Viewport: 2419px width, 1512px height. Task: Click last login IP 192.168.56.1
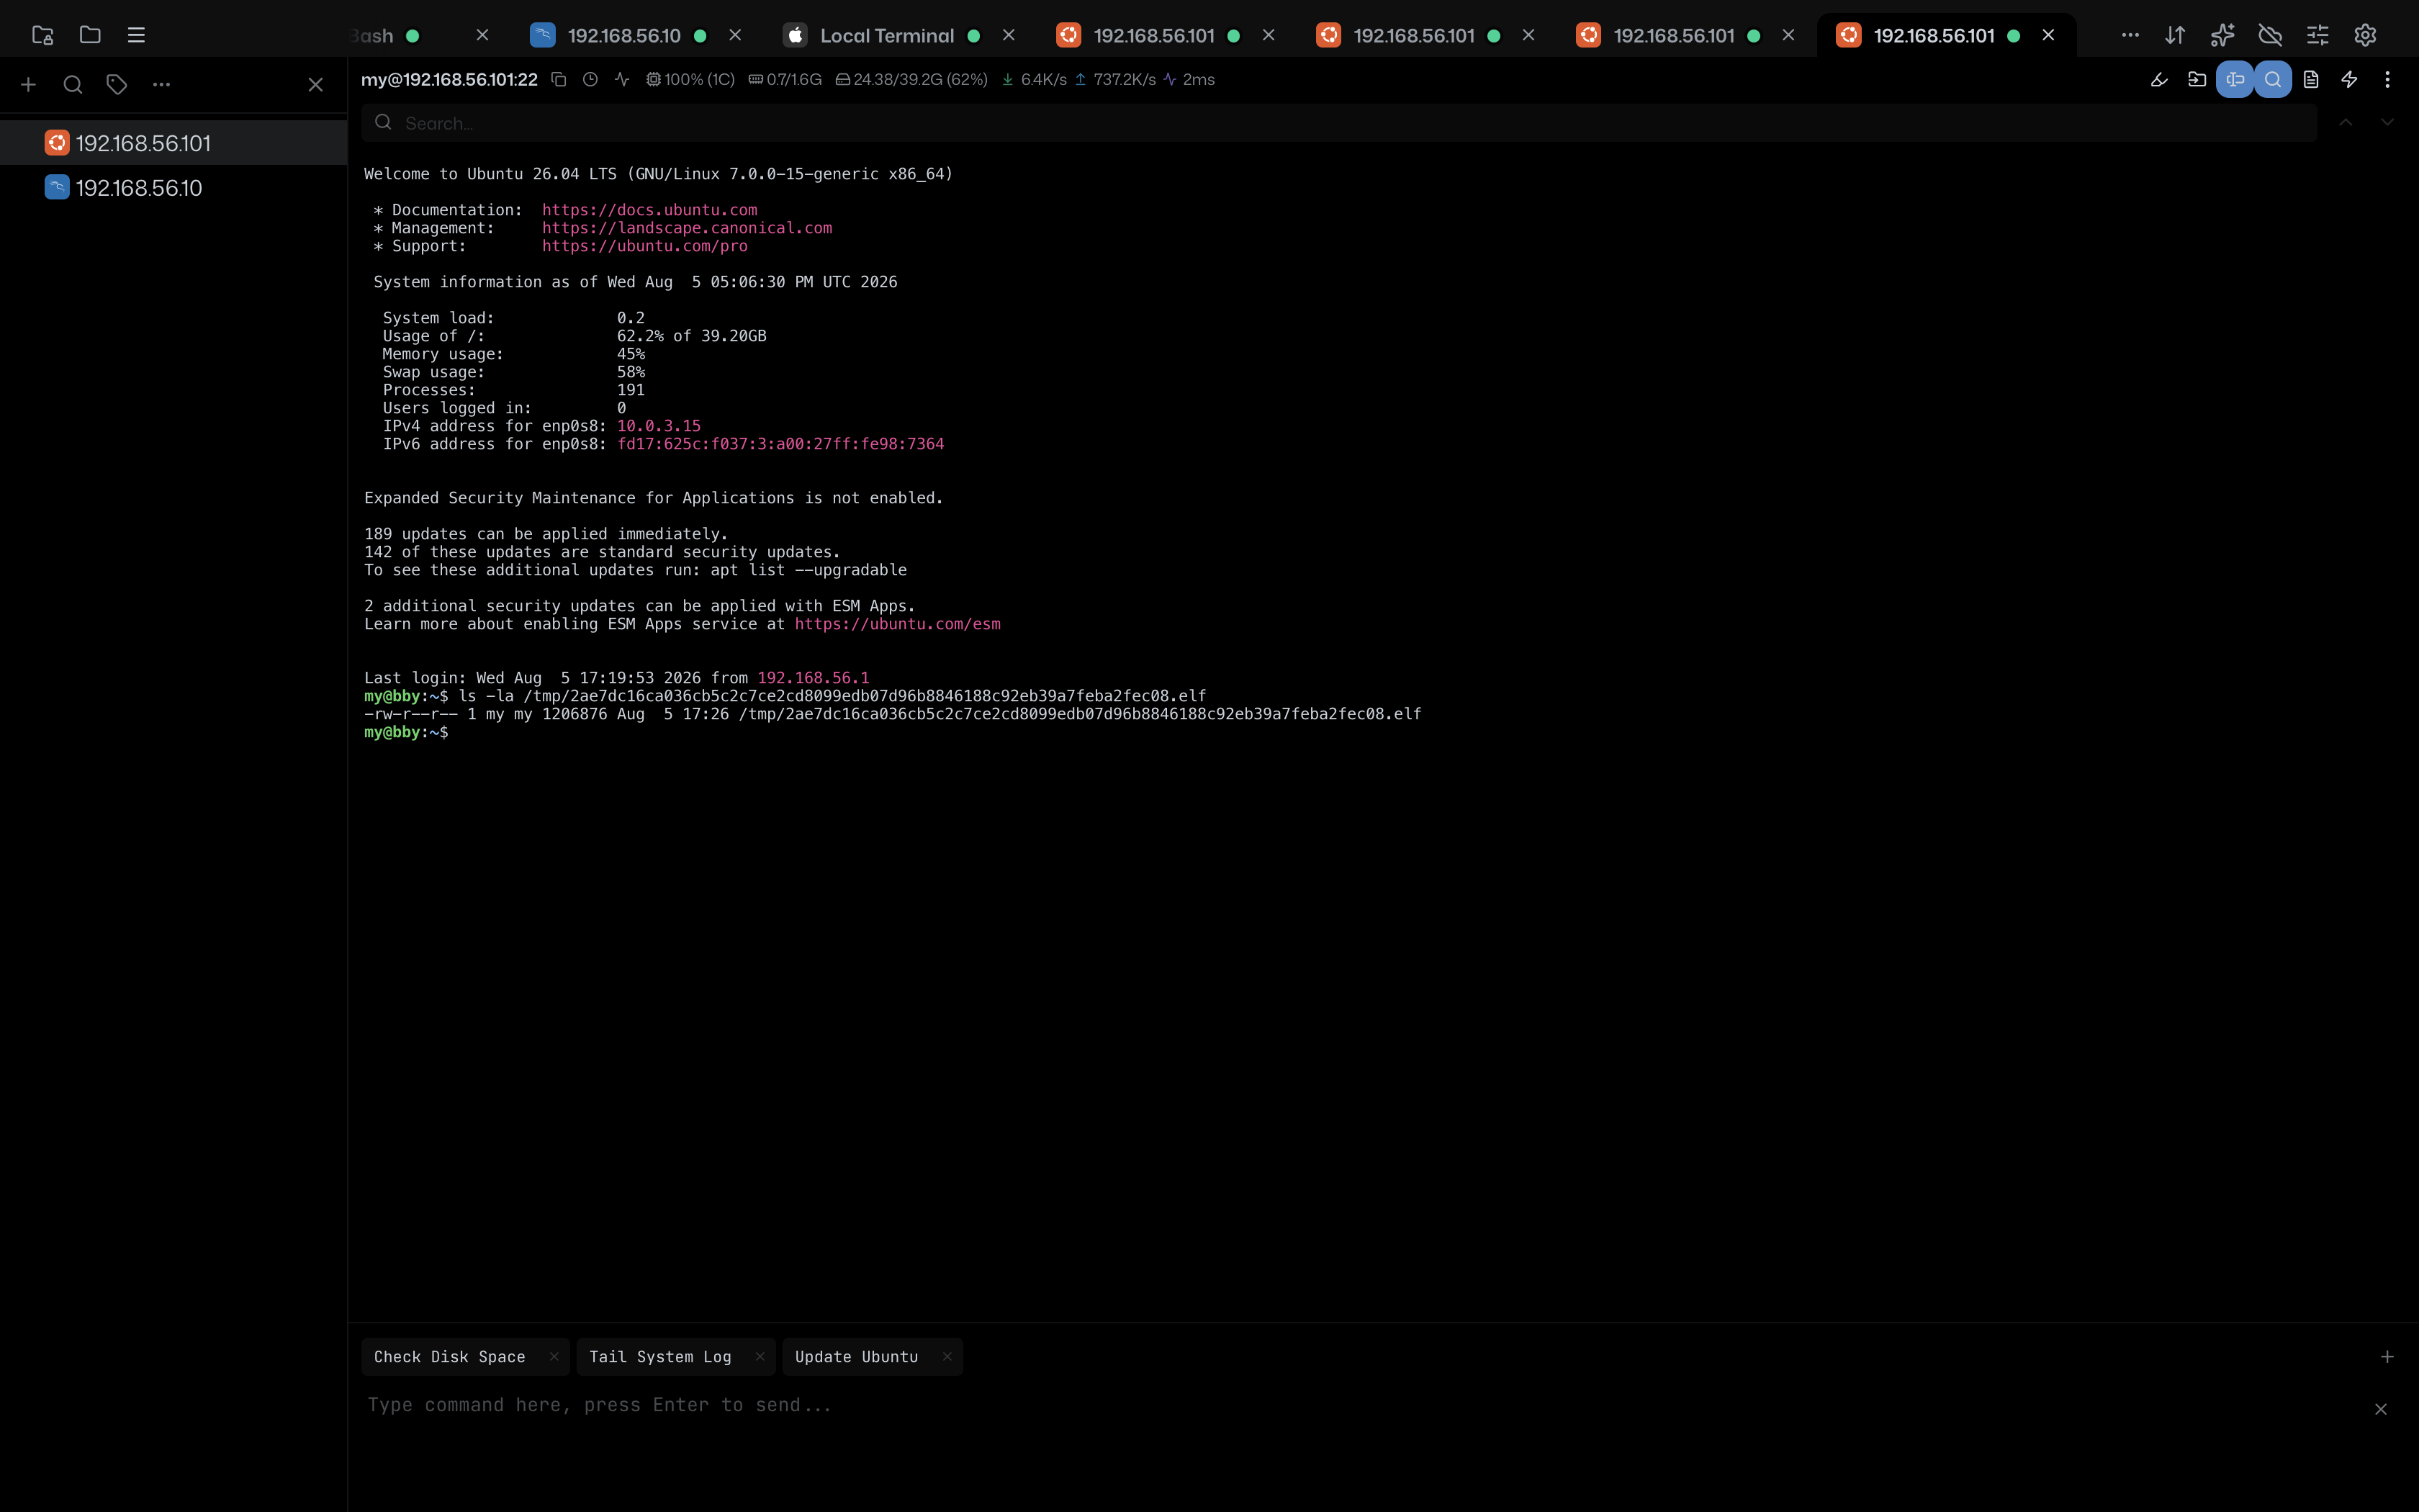(813, 678)
